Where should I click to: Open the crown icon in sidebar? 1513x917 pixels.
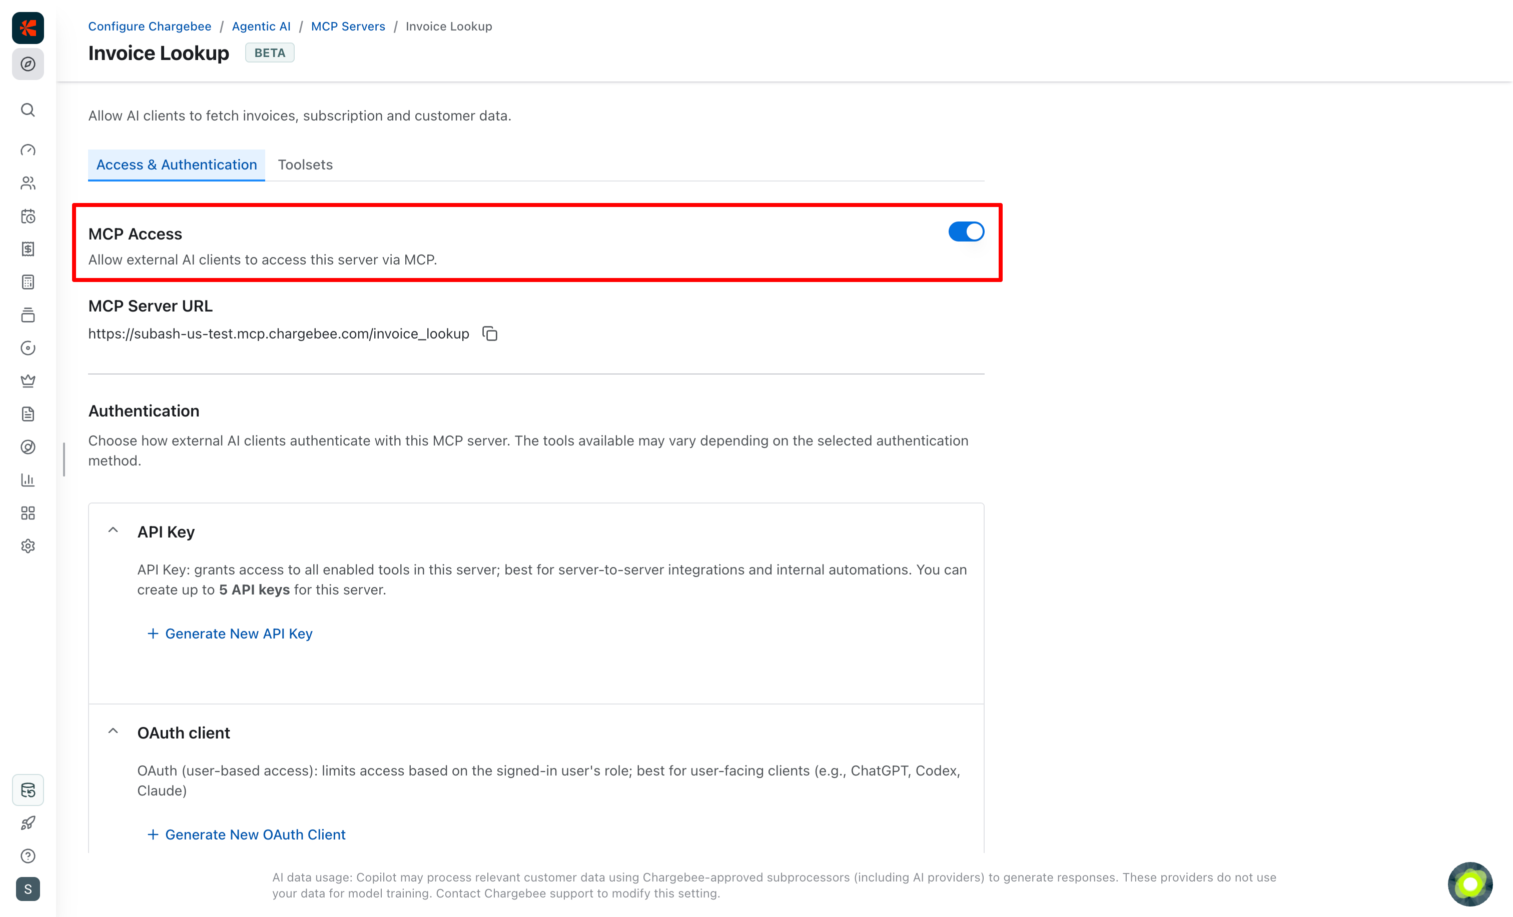click(x=28, y=381)
